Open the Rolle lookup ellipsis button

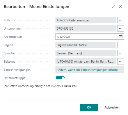(120, 20)
